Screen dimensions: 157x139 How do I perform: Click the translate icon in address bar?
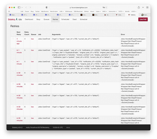pos(103,8)
